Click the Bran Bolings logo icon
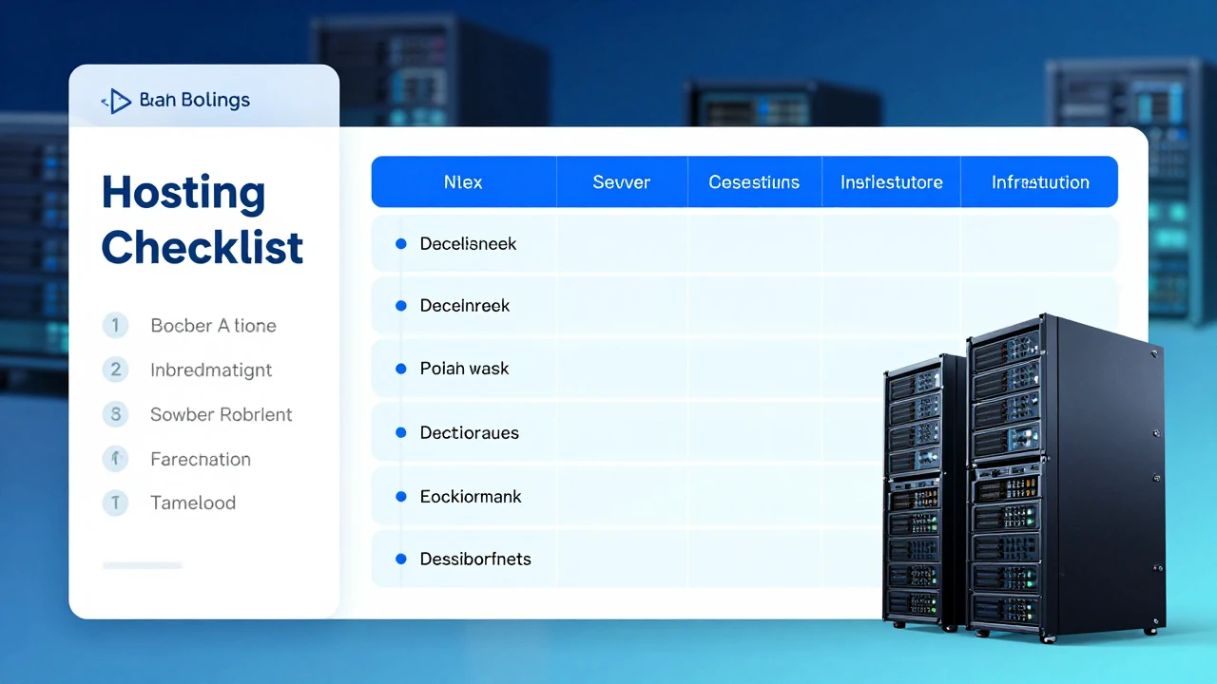Screen dimensions: 1217x684 coord(116,101)
